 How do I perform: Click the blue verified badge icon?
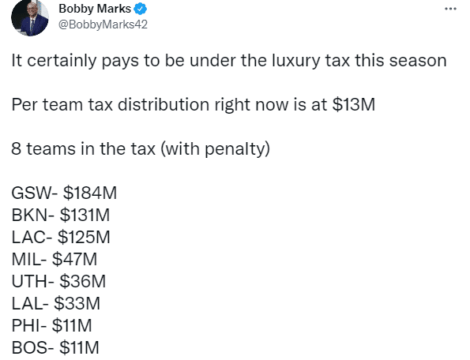tap(140, 9)
